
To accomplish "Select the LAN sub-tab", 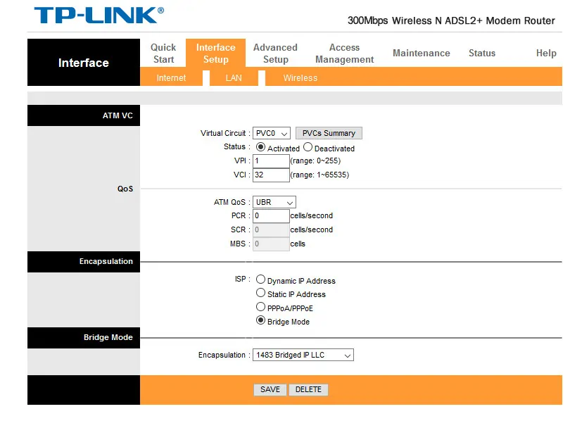I will pos(234,78).
